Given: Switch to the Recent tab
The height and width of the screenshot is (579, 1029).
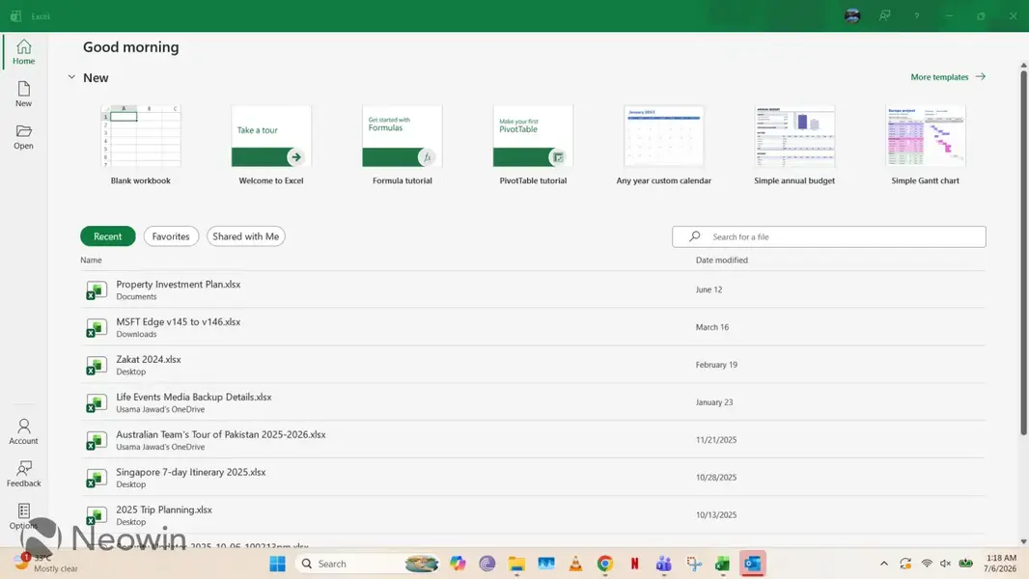Looking at the screenshot, I should click(x=107, y=236).
